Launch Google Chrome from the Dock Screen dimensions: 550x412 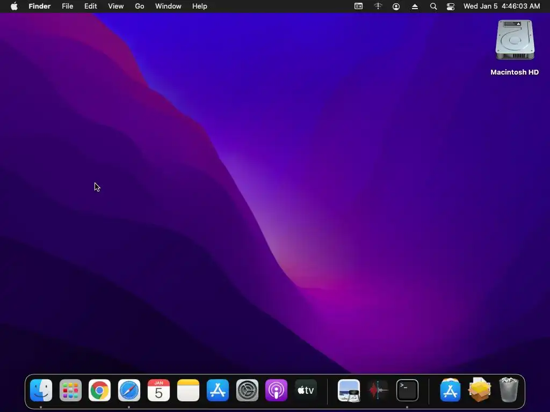coord(99,391)
